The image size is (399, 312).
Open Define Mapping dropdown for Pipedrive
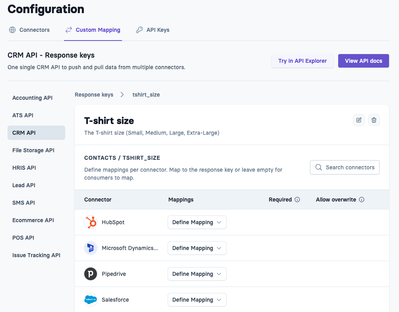(197, 274)
